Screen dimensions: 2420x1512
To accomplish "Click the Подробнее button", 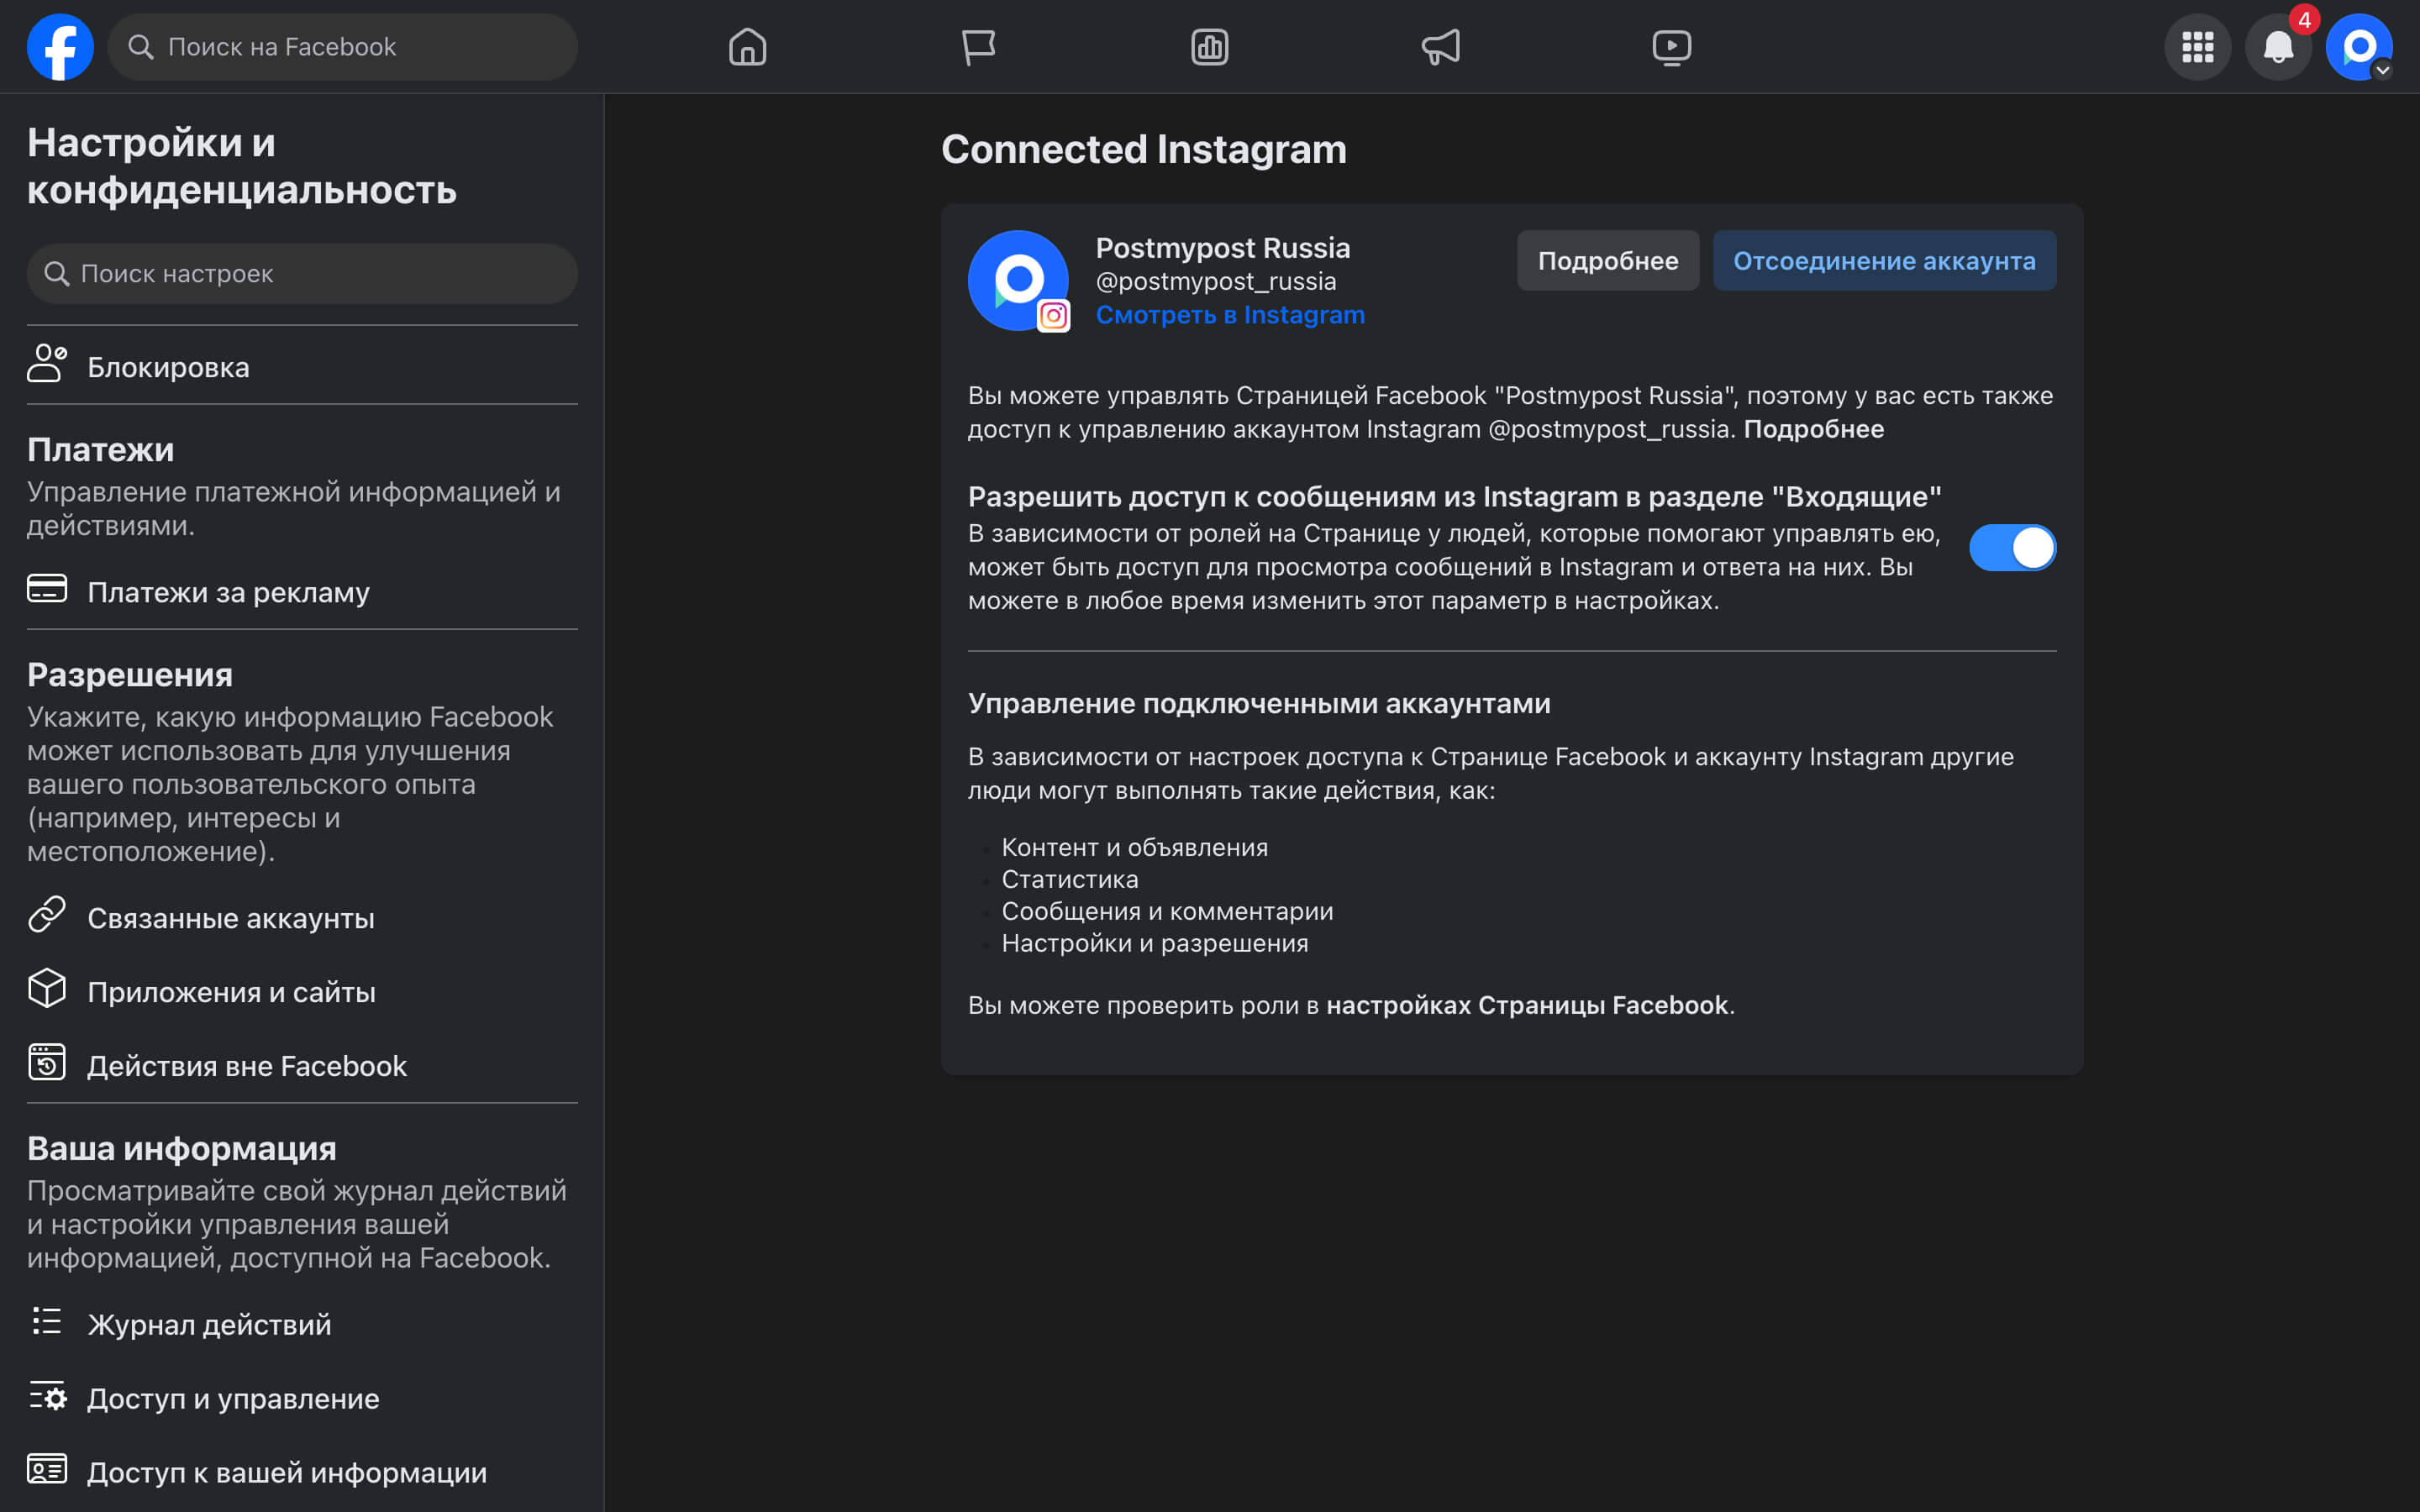I will tap(1607, 261).
